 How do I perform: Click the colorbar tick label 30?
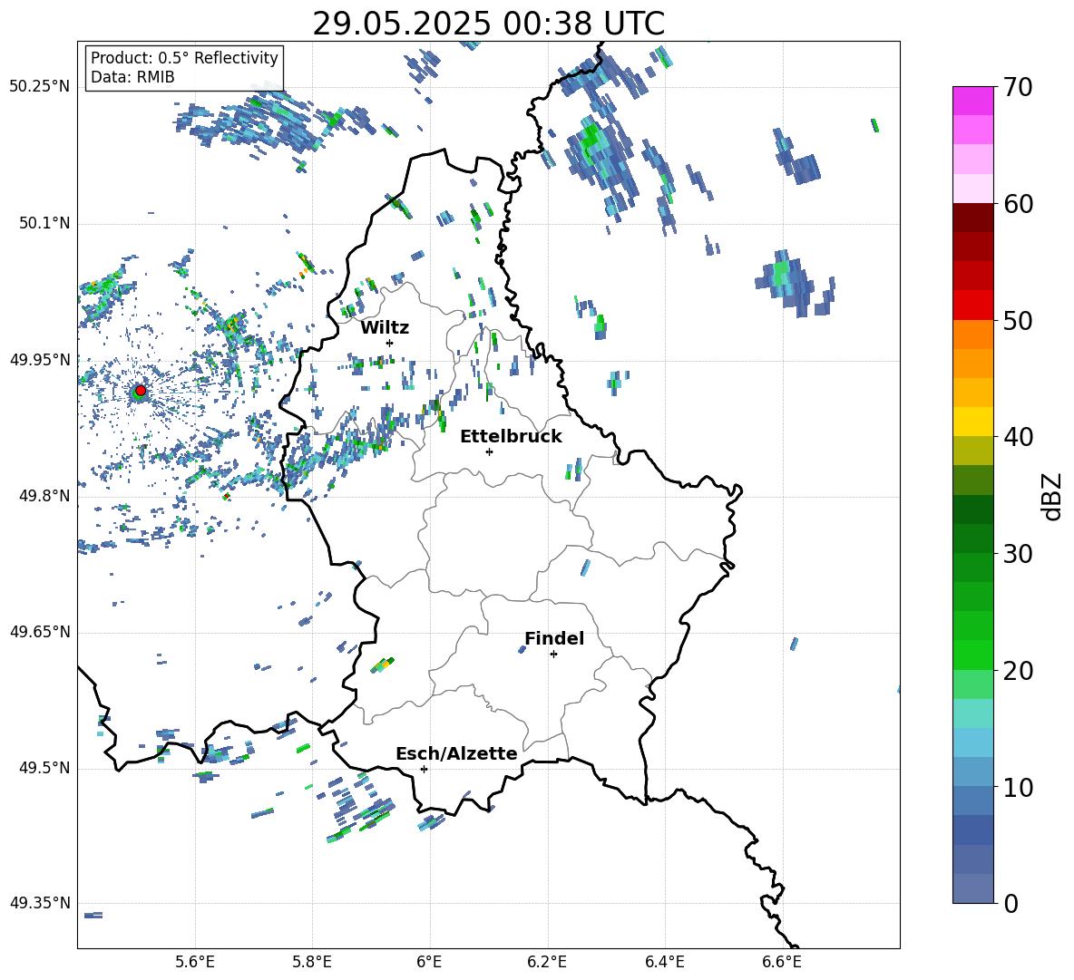click(1018, 554)
